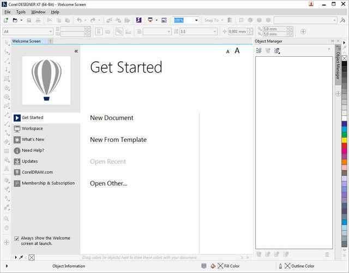Click Open Other... link

[x=108, y=183]
